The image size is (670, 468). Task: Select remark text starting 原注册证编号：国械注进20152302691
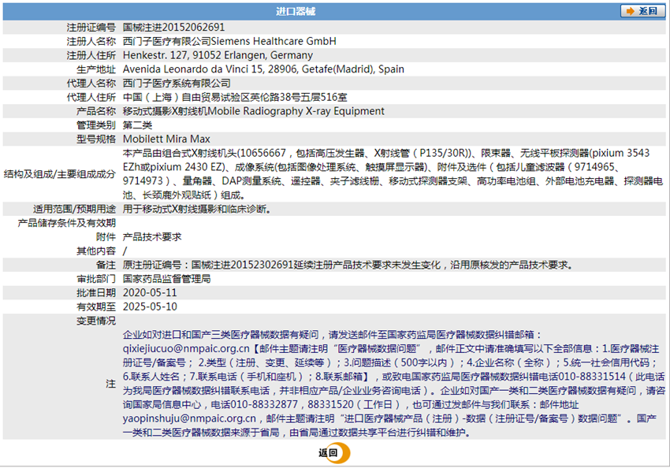tap(348, 266)
